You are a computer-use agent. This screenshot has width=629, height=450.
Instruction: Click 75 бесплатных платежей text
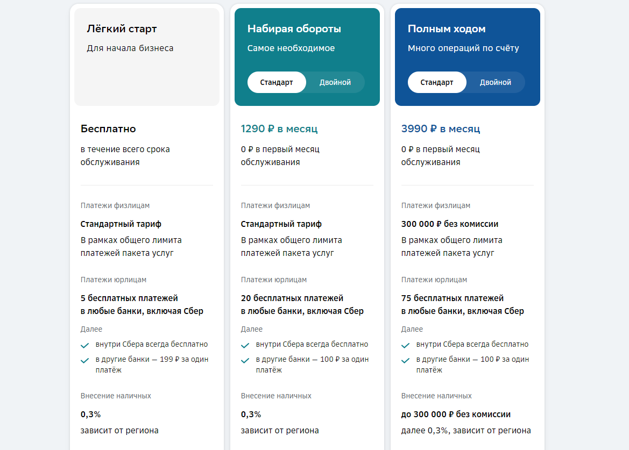(452, 298)
